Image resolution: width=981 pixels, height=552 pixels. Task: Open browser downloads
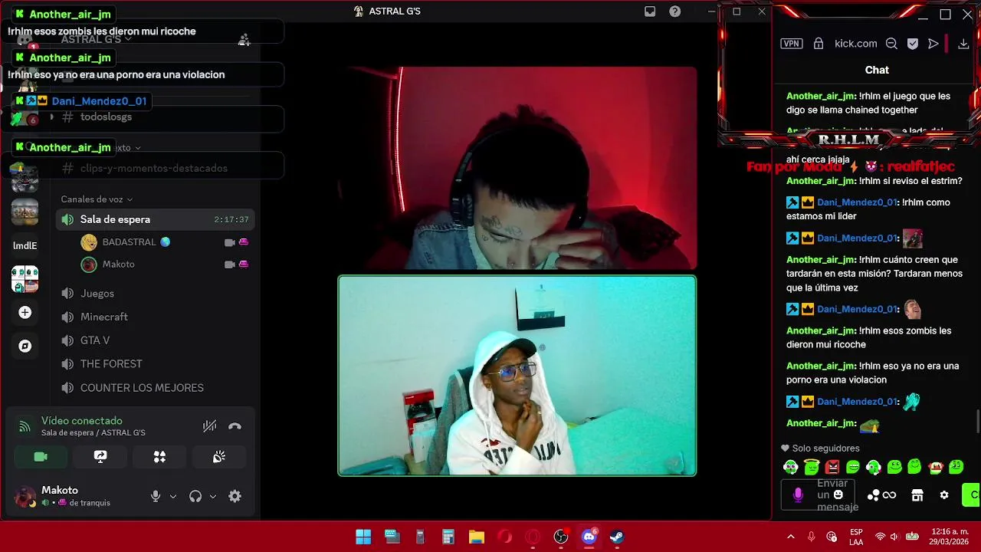(963, 44)
